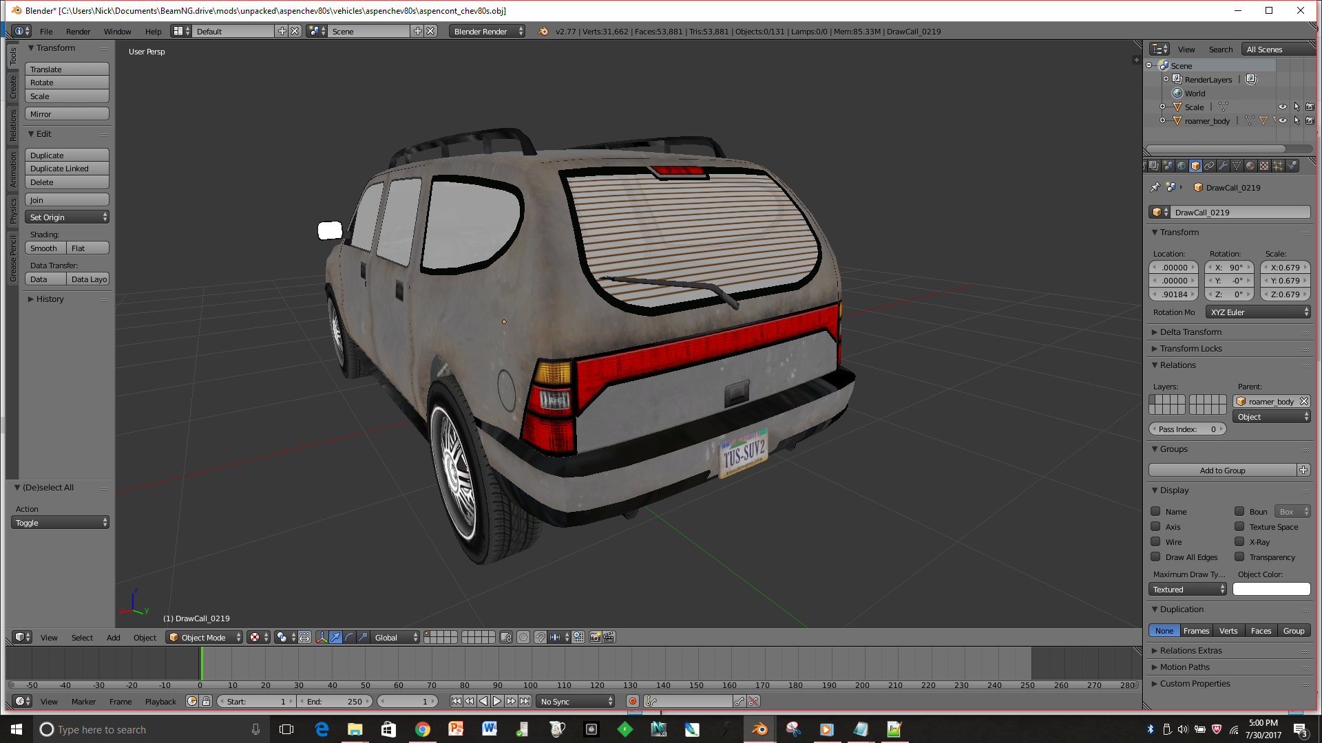
Task: Enable the Wire display checkbox
Action: point(1156,542)
